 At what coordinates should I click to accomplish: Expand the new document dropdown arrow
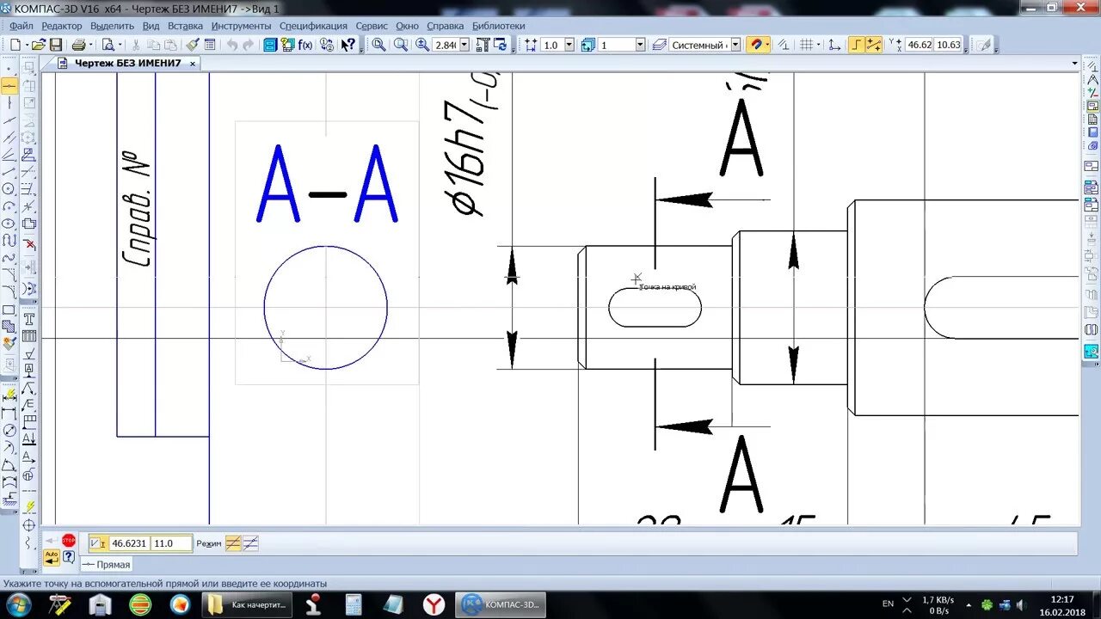(x=26, y=45)
